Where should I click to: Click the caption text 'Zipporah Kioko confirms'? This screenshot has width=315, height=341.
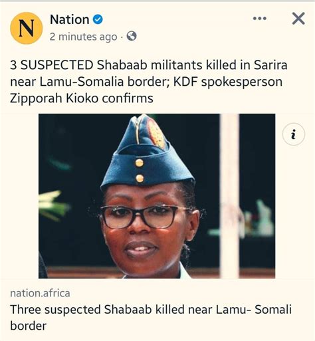click(82, 98)
